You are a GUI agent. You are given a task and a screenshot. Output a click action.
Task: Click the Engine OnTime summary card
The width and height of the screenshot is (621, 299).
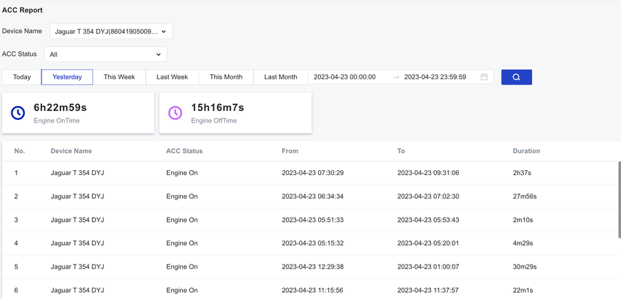coord(78,113)
